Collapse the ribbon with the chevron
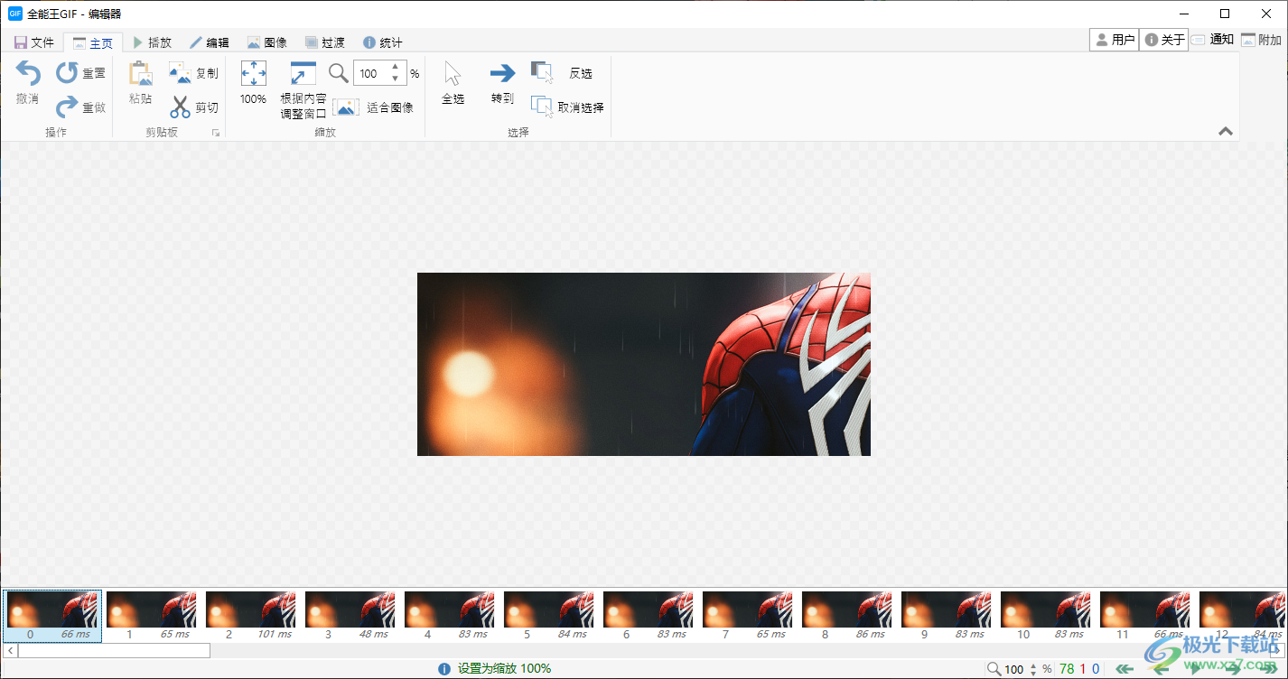Screen dimensions: 1288x679 pos(1226,131)
